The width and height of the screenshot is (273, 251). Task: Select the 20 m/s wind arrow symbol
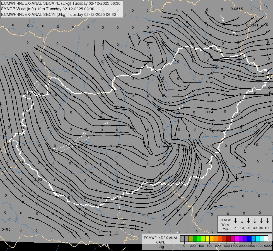coord(248,221)
